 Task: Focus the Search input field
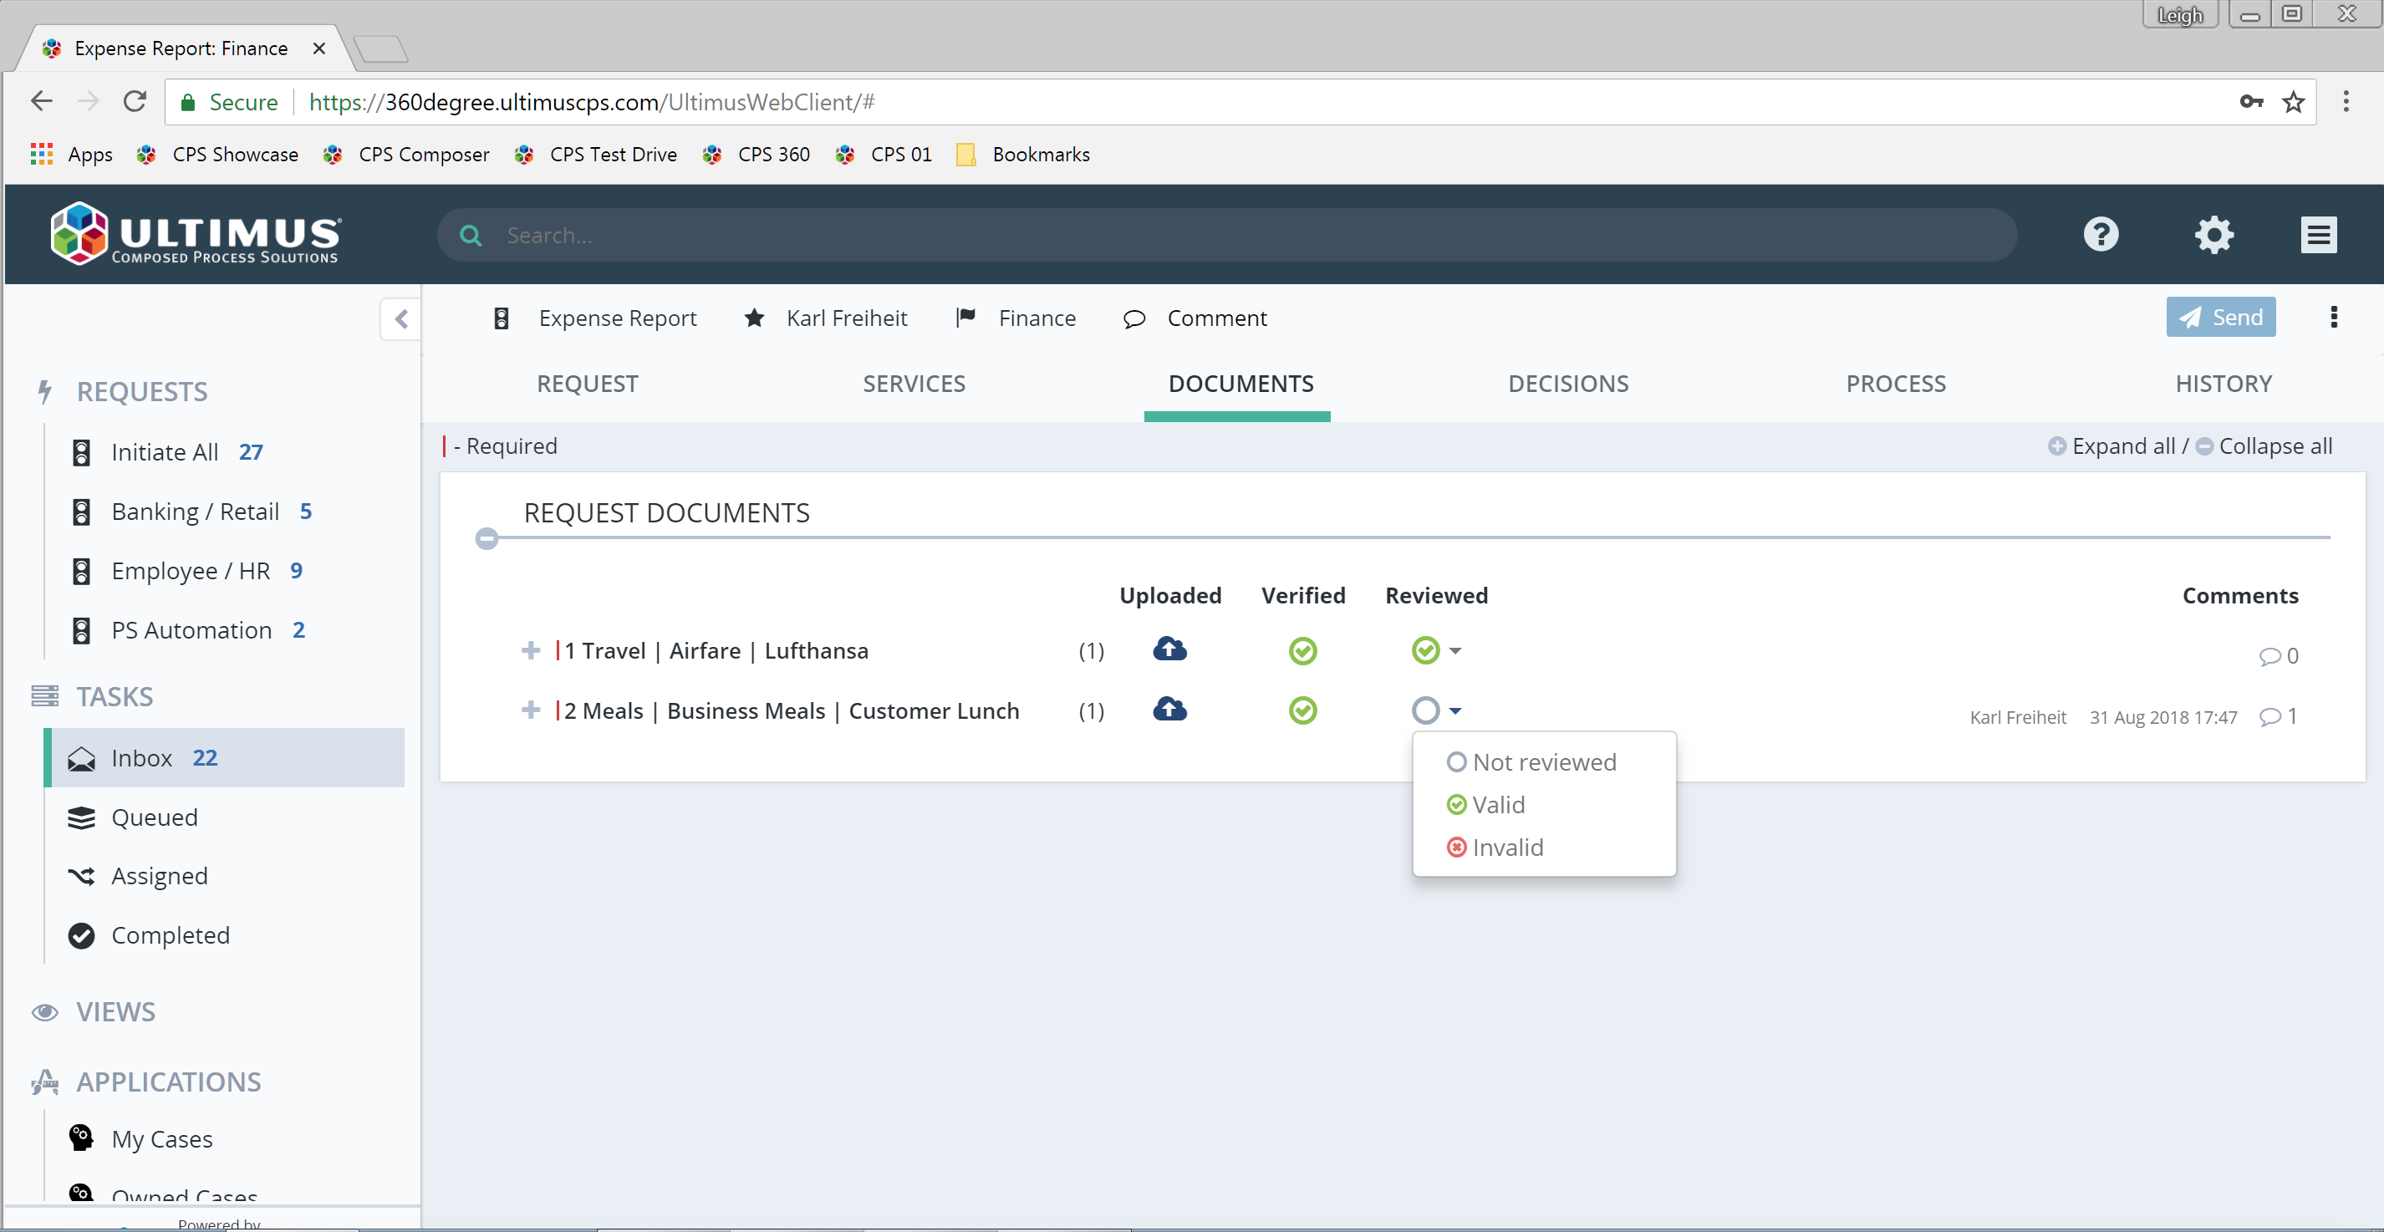(x=1226, y=235)
